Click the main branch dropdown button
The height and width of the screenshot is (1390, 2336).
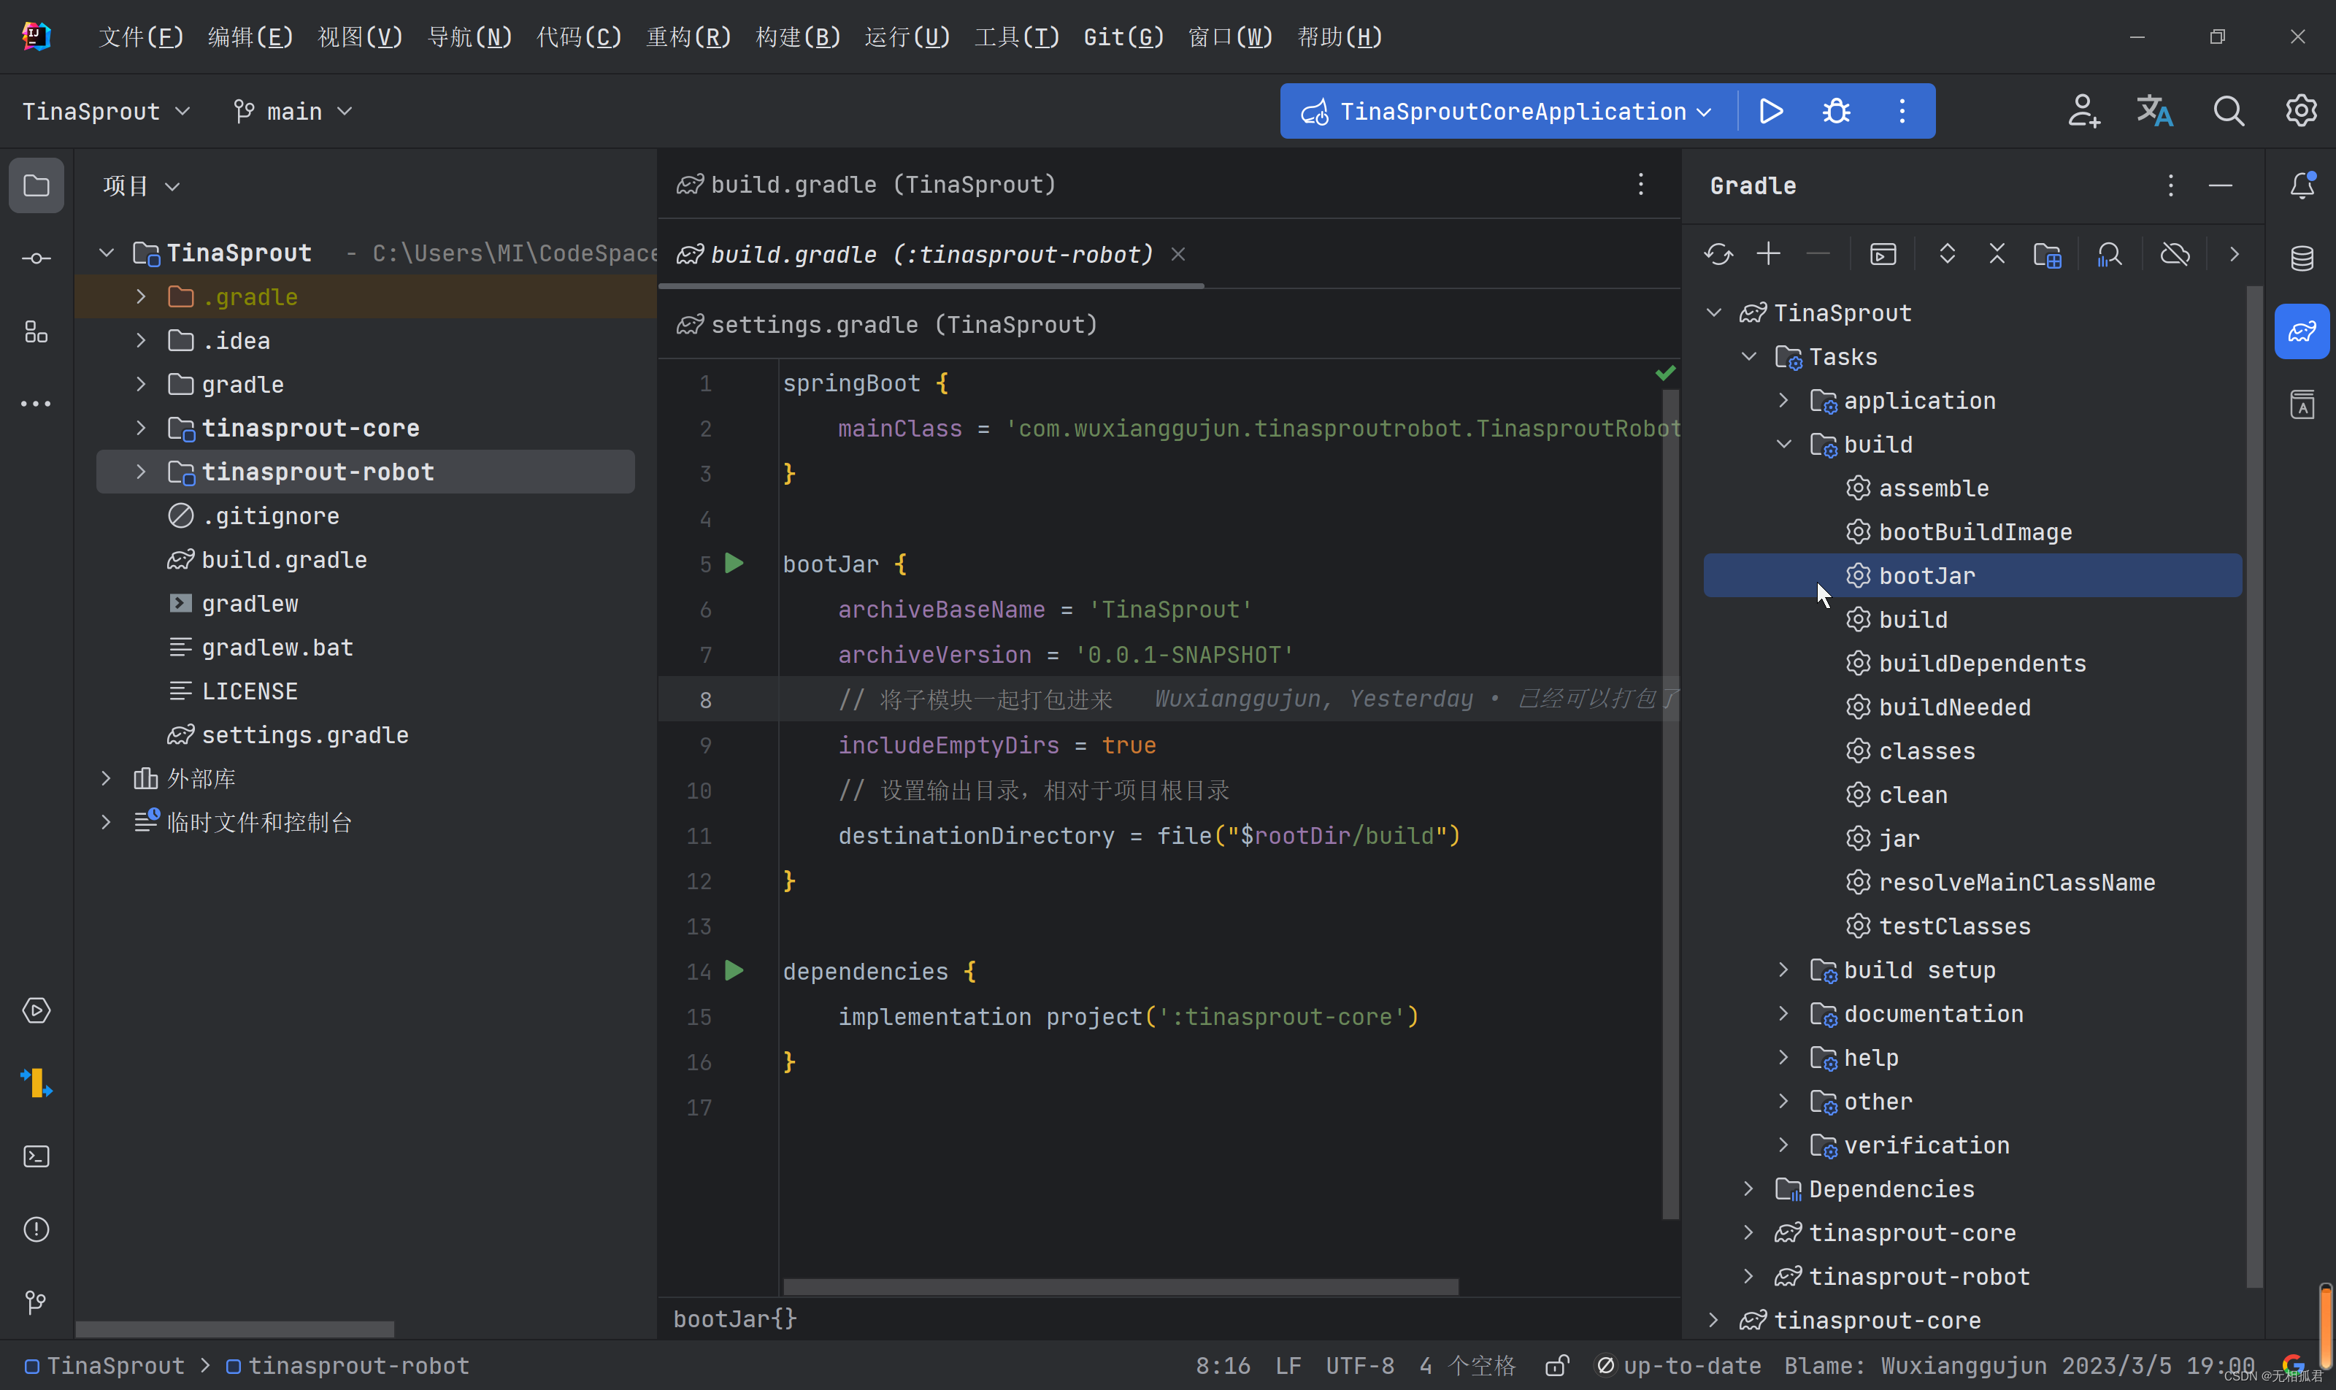293,111
